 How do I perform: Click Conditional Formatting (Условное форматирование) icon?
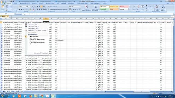[x=87, y=7]
